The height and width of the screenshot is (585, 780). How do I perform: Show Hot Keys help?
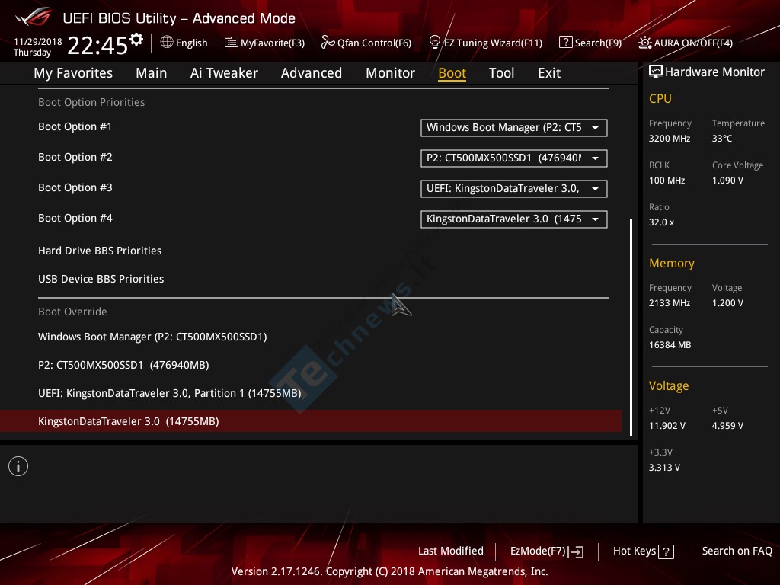coord(635,551)
